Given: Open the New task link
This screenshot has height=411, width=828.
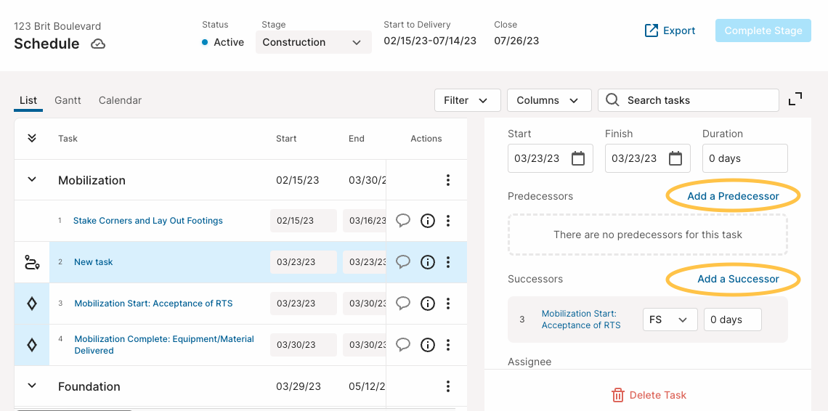Looking at the screenshot, I should [x=94, y=262].
